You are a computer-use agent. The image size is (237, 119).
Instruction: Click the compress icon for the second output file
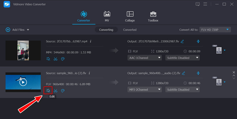pyautogui.click(x=198, y=73)
